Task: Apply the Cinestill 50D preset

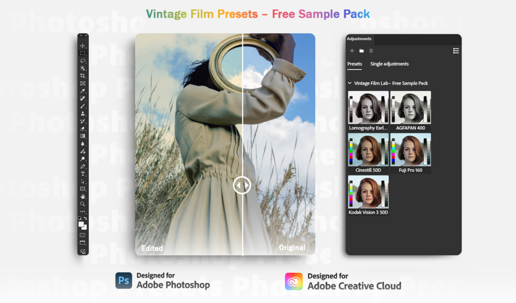Action: tap(368, 153)
